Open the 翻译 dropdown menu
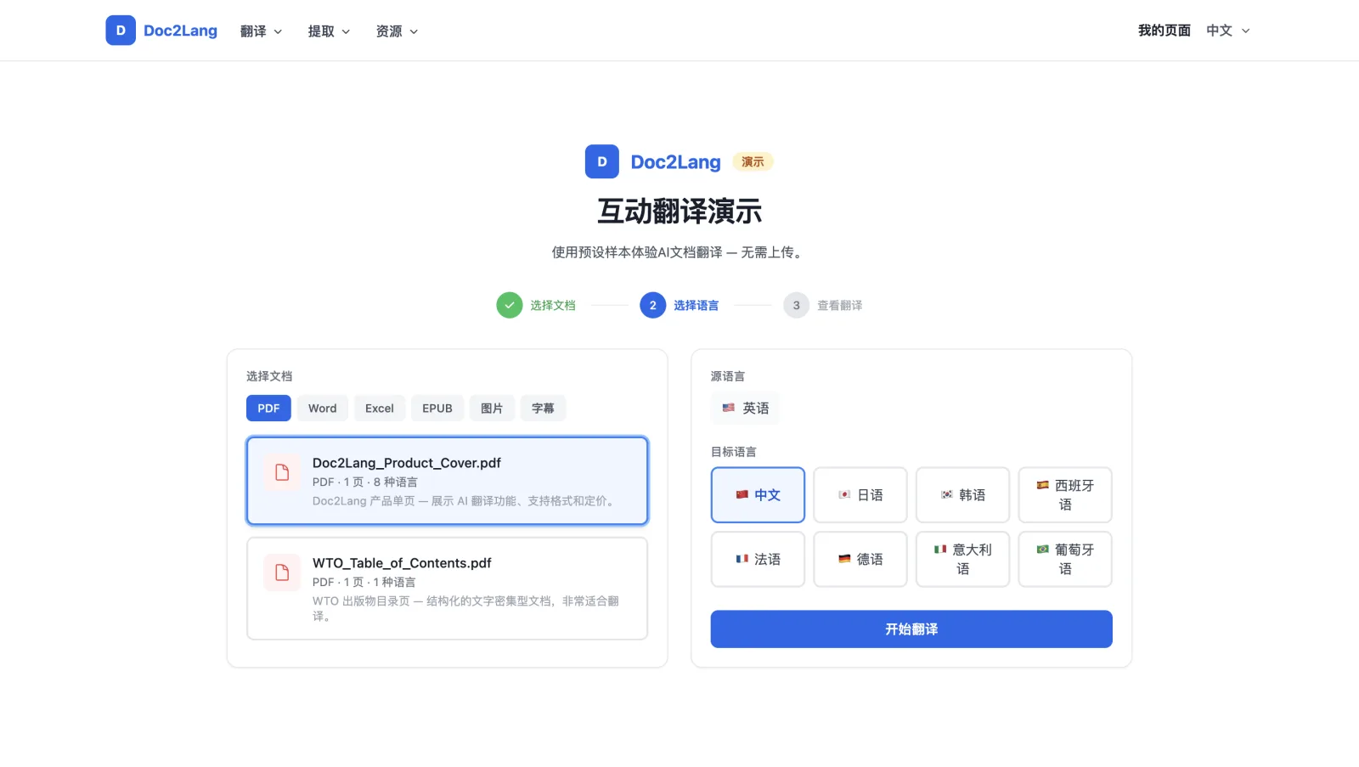Viewport: 1359px width, 767px height. [x=261, y=31]
